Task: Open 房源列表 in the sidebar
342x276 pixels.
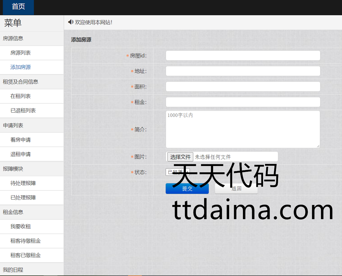Action: pyautogui.click(x=21, y=53)
